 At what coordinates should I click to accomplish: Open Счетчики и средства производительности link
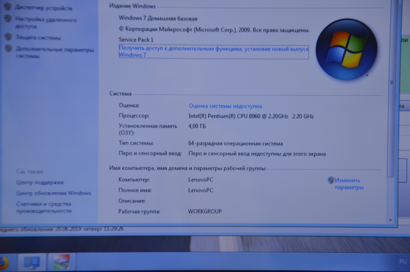(44, 207)
